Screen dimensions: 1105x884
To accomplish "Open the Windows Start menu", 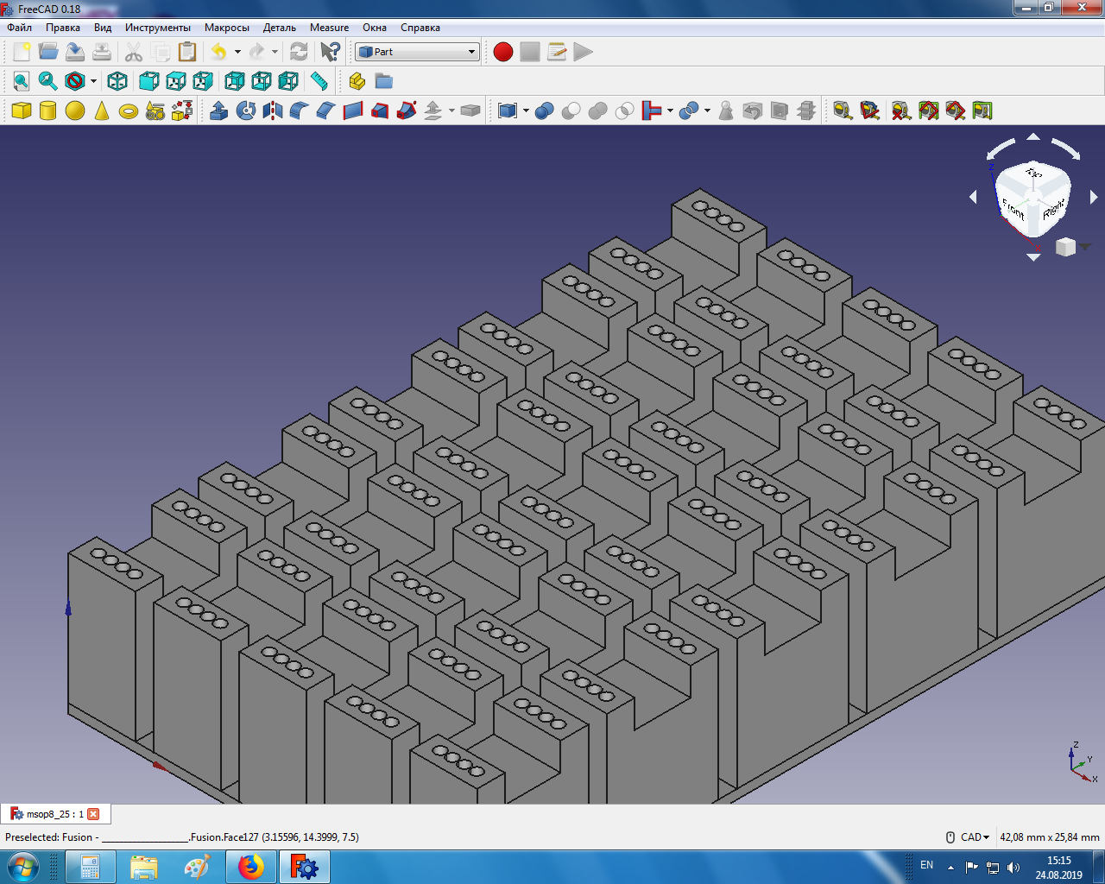I will (22, 867).
